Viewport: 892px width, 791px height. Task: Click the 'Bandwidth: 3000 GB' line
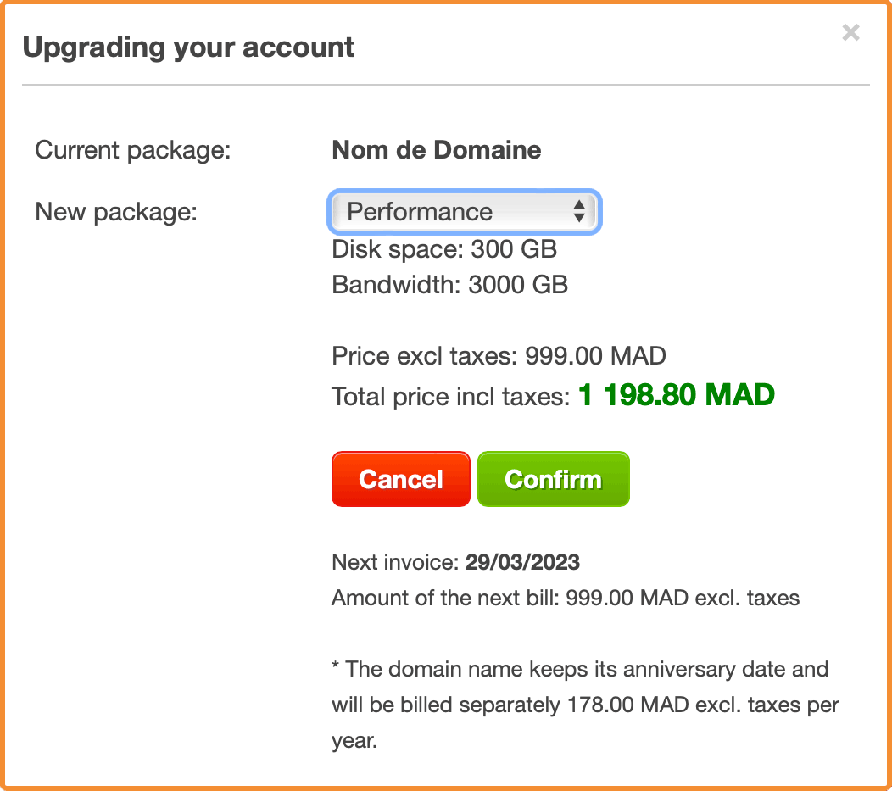click(x=450, y=285)
